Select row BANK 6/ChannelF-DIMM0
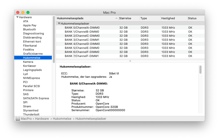 click(x=130, y=52)
